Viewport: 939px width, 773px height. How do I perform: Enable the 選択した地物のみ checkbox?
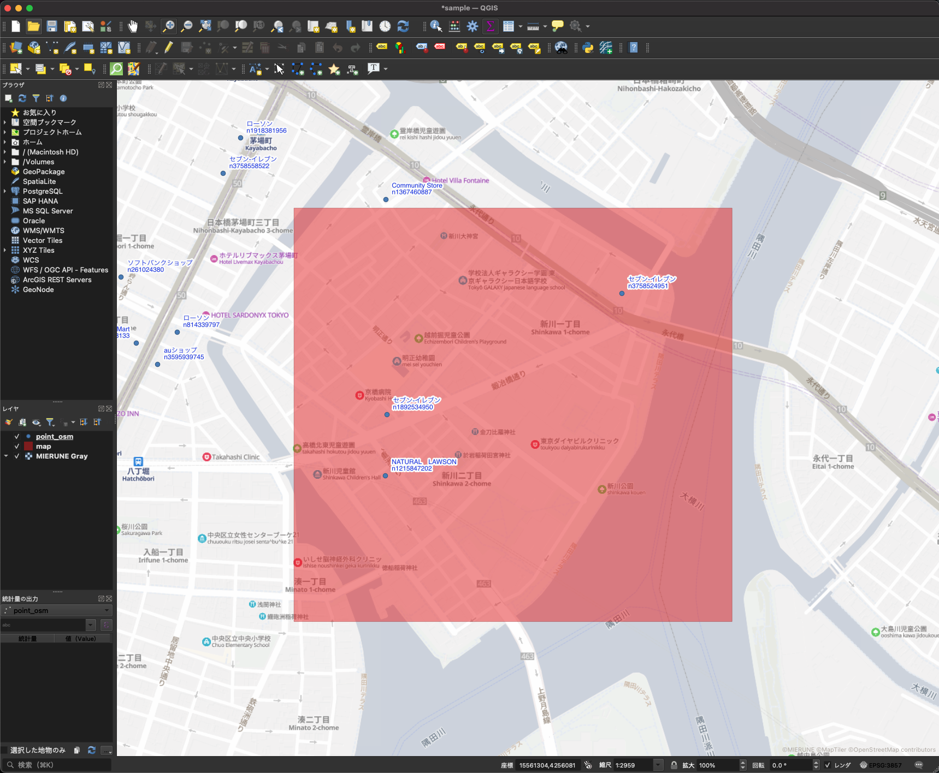[x=5, y=750]
